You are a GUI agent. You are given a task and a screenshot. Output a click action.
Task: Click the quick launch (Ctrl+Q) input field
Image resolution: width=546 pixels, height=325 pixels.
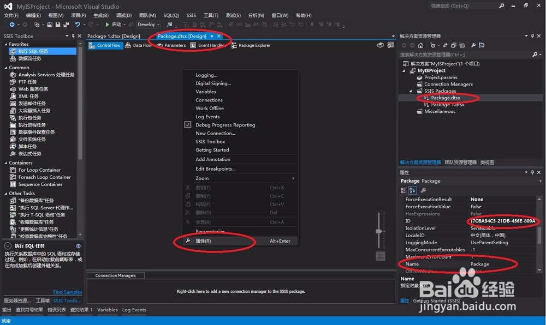tap(463, 6)
